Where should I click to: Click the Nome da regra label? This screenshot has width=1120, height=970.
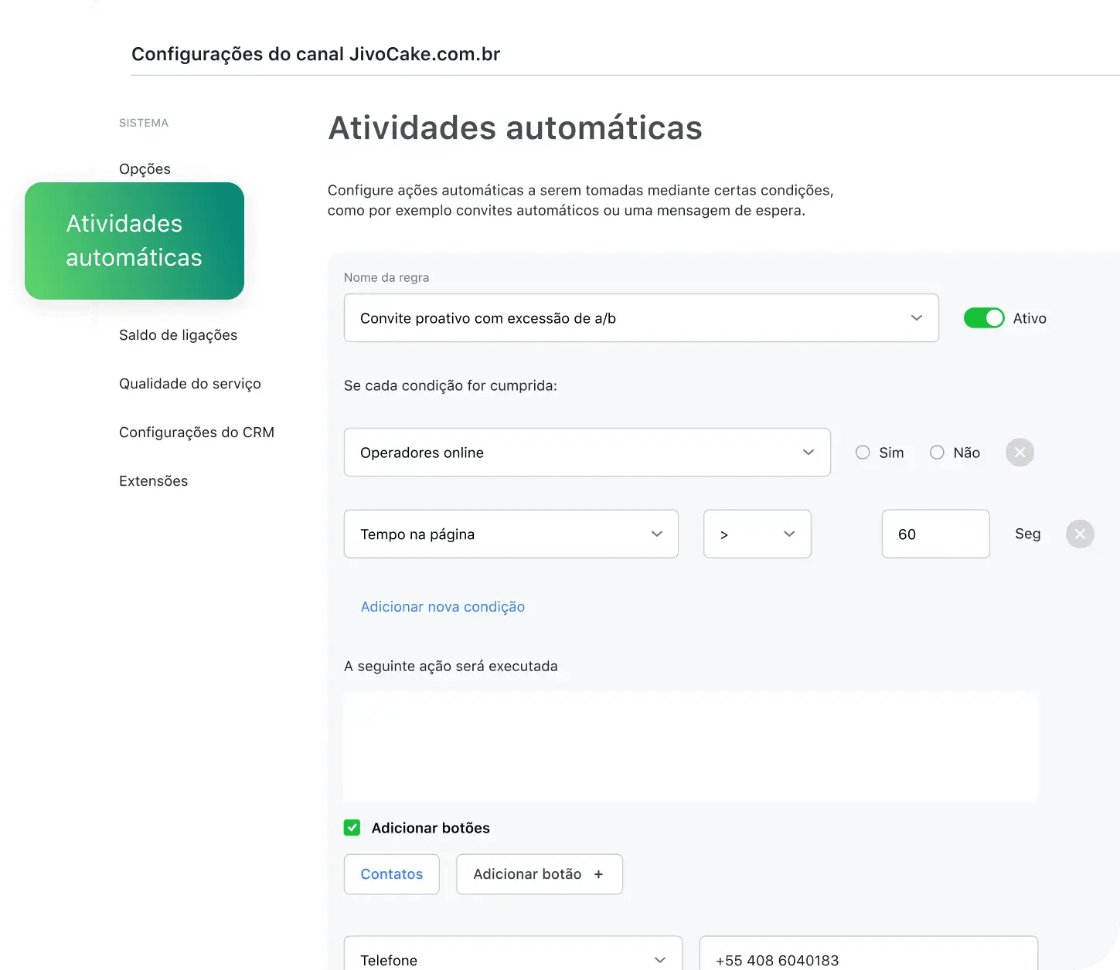coord(386,277)
